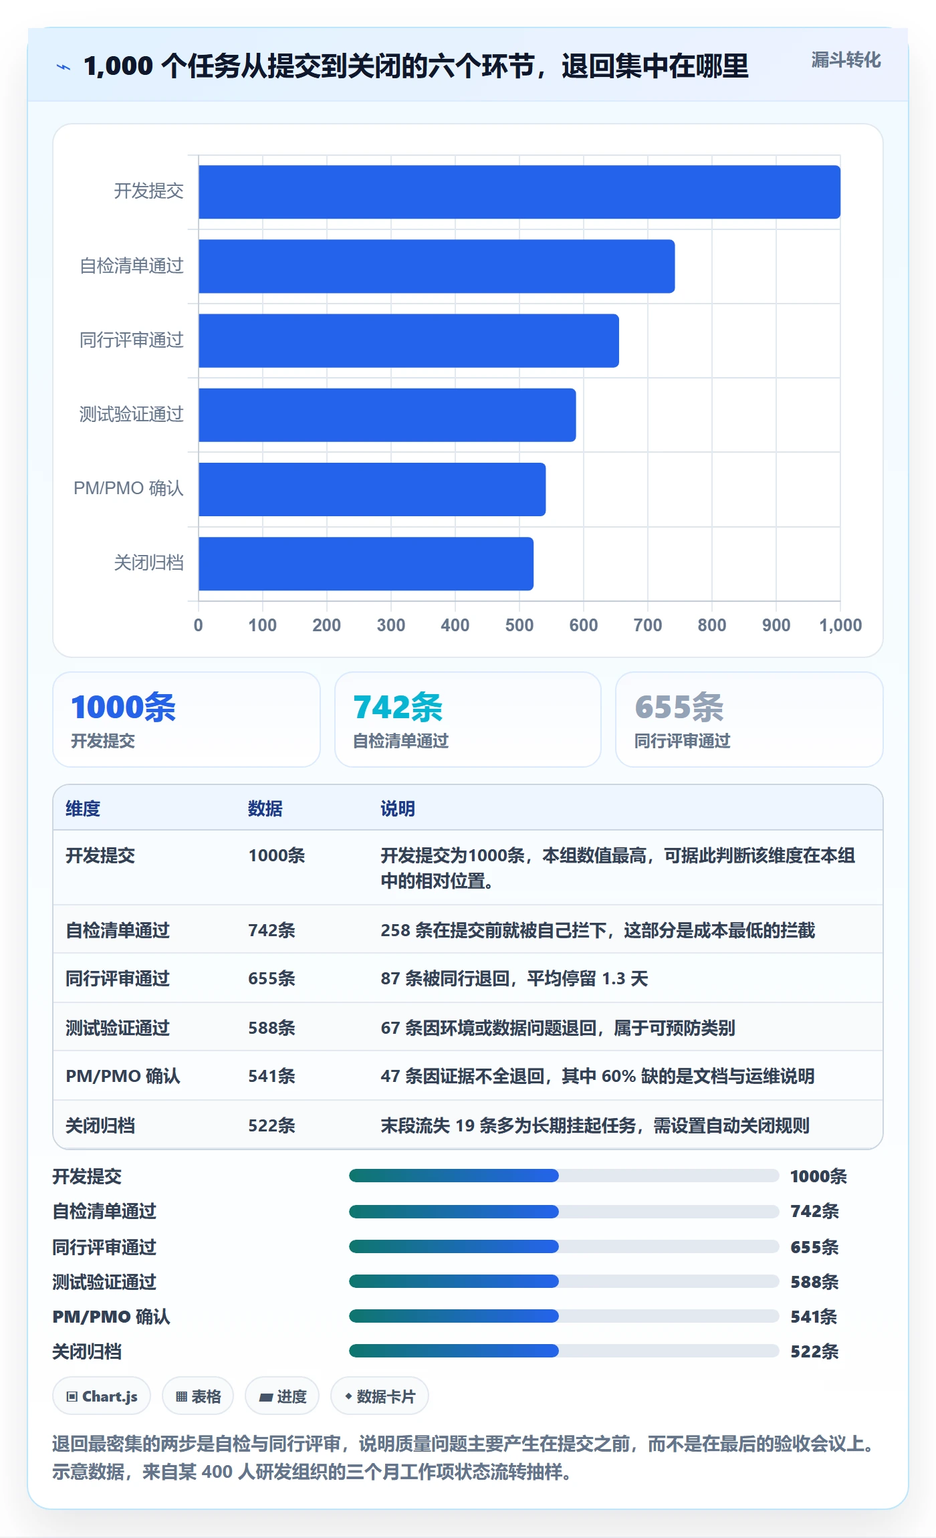Click the table note "87 条被同行退回，平均停留 1.3 天"
936x1538 pixels.
click(x=514, y=979)
